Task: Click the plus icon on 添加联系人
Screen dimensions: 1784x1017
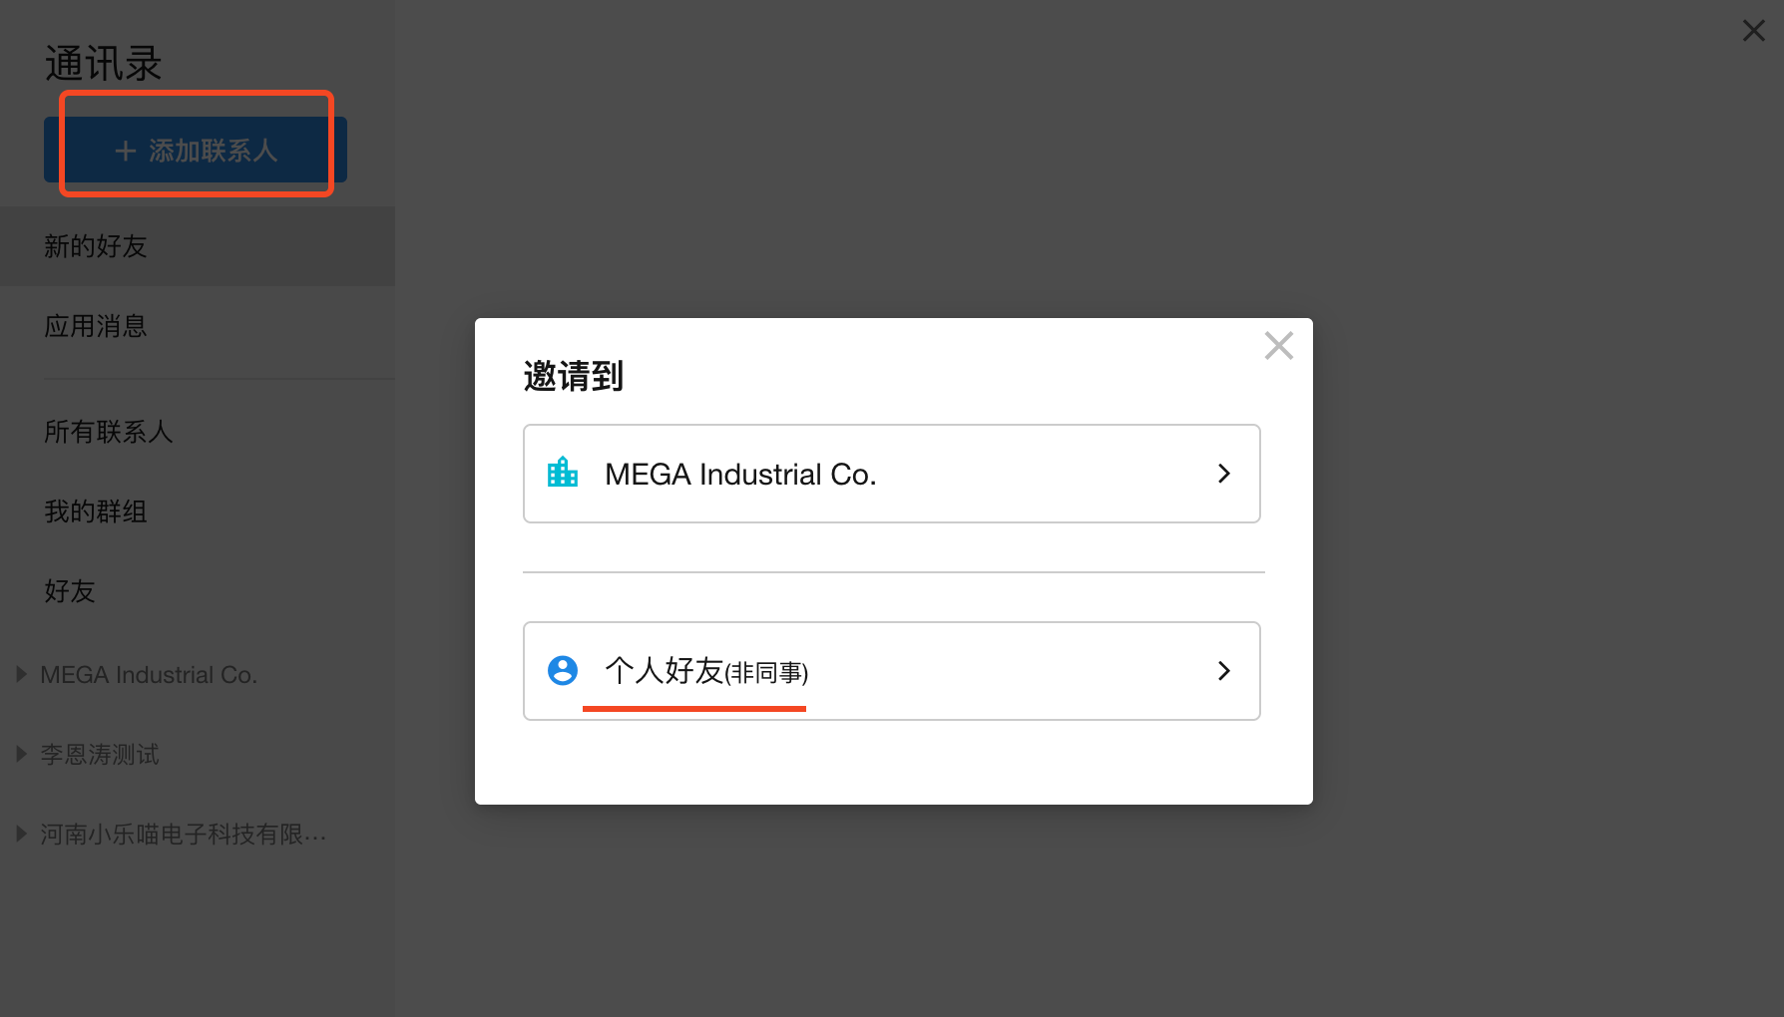Action: 126,151
